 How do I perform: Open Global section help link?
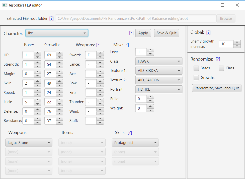208,33
